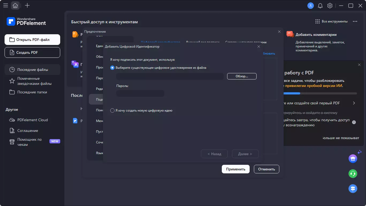Click the Add comments tool icon
The height and width of the screenshot is (206, 366).
[290, 34]
